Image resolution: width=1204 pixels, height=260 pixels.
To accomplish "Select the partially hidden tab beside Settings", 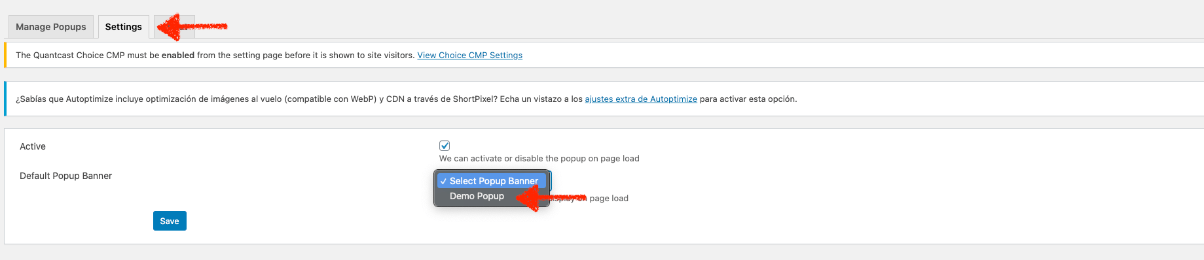I will pos(174,27).
